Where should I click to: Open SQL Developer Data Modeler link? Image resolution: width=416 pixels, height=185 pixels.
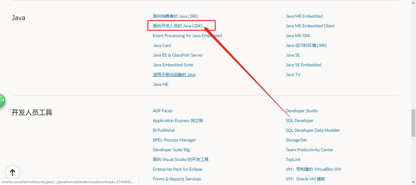click(313, 130)
